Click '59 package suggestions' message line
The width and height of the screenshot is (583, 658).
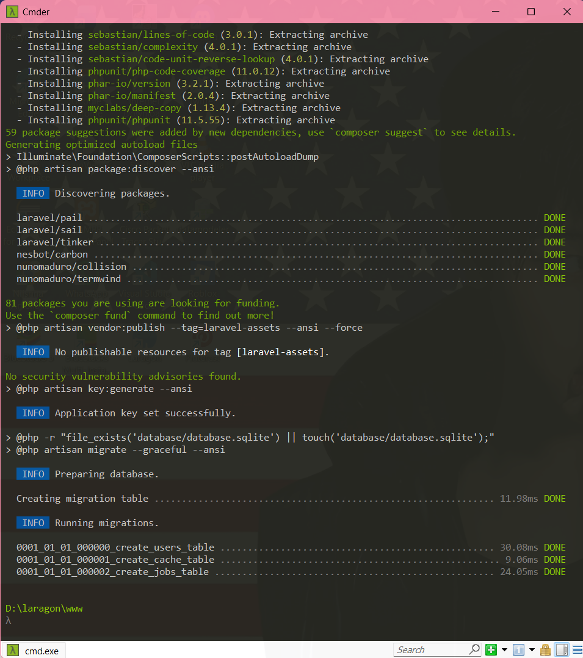click(260, 132)
